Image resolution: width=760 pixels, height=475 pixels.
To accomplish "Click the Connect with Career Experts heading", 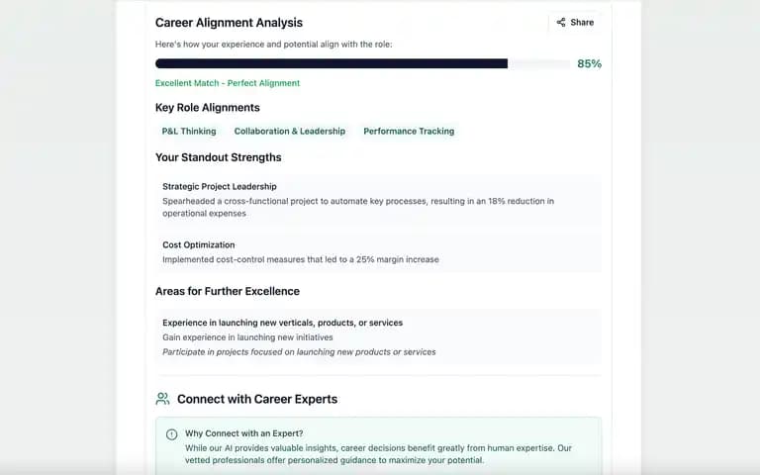I will tap(257, 399).
